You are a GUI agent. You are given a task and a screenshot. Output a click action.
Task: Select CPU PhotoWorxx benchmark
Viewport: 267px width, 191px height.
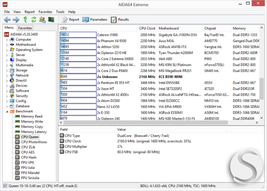[x=34, y=142]
